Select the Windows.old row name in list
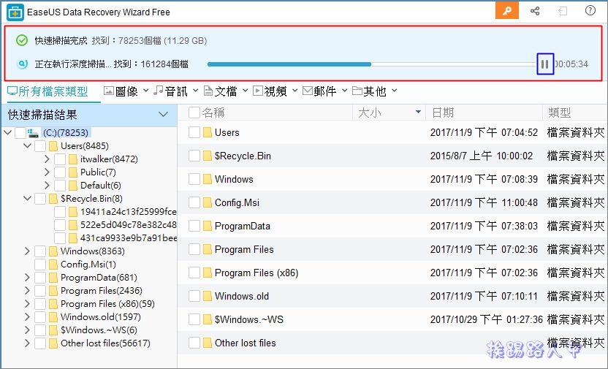The height and width of the screenshot is (369, 608). coord(242,297)
